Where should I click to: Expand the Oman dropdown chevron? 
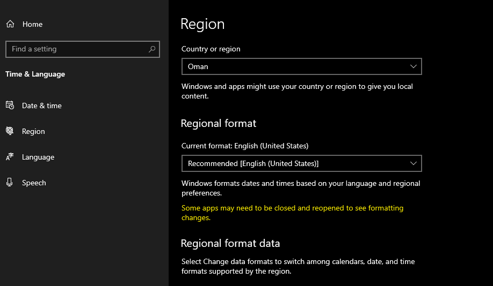(x=413, y=66)
